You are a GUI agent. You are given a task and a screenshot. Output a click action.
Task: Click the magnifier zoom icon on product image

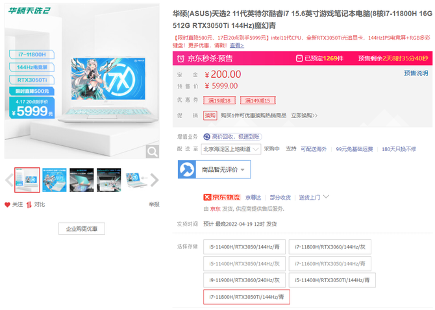tap(153, 152)
